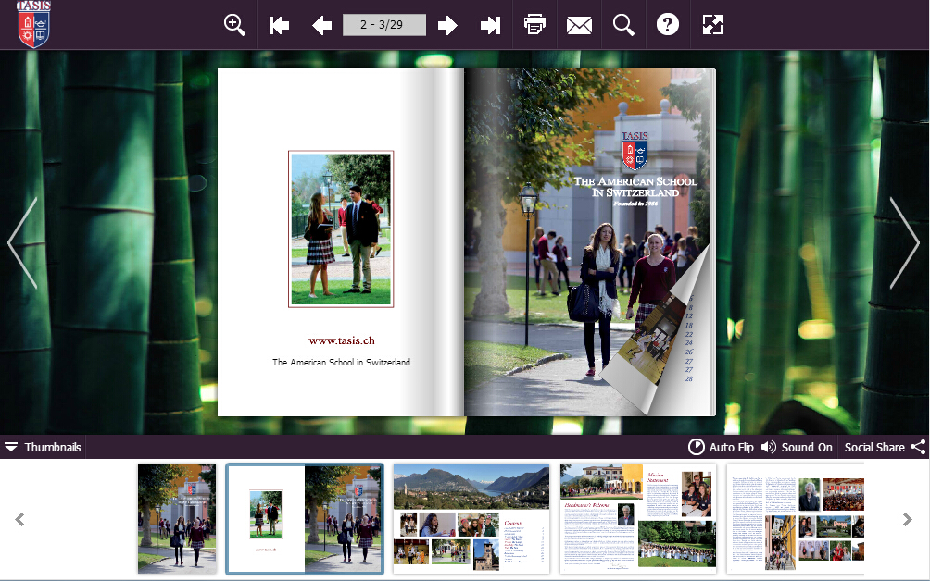The image size is (930, 581).
Task: Click the www.tasis.ch link on page
Action: point(342,340)
